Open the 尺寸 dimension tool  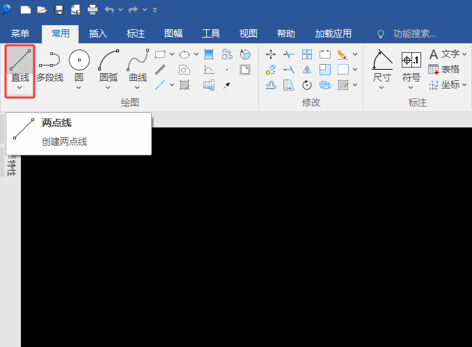tap(381, 66)
